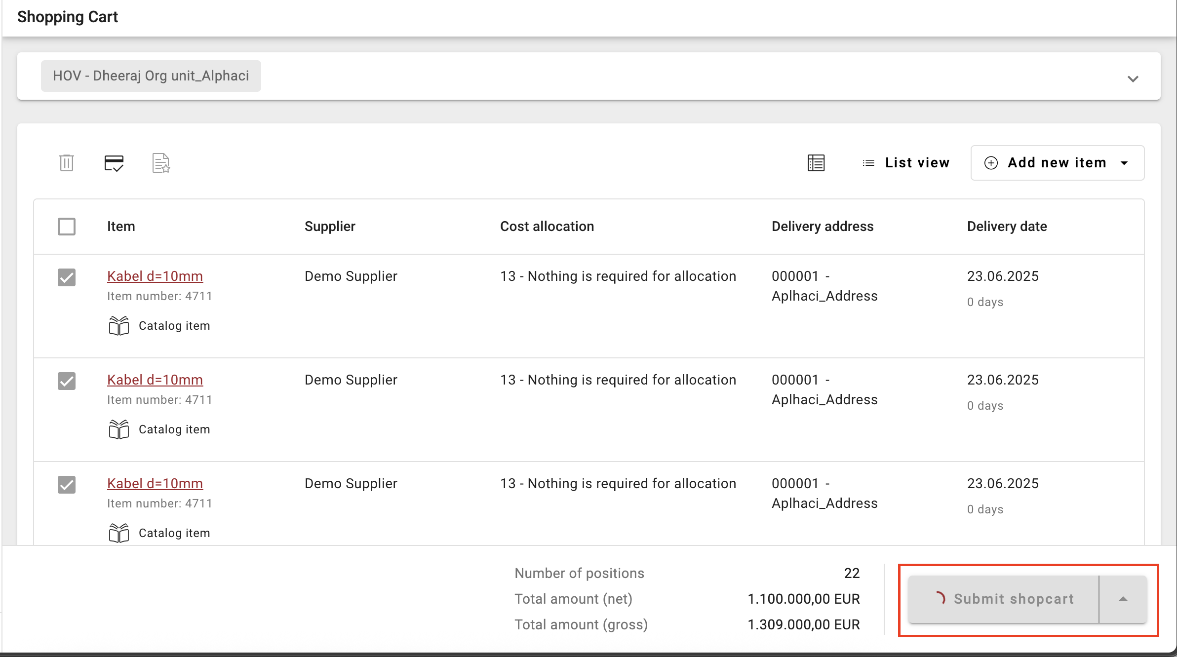Click the catalog book icon in second row

(118, 429)
